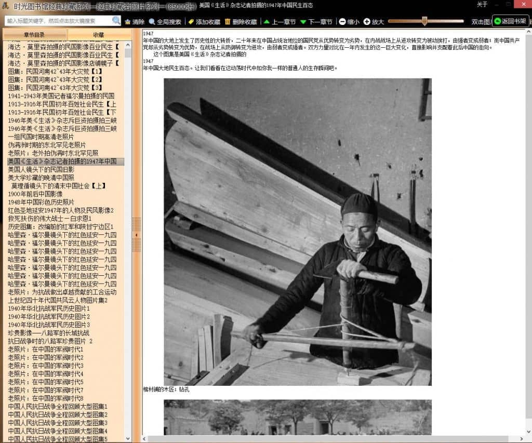Switch to the 章节目录 tab
532x443 pixels.
point(34,34)
